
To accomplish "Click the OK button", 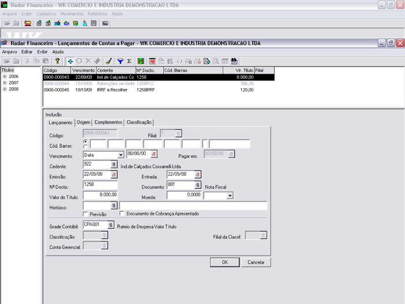I will tap(224, 262).
